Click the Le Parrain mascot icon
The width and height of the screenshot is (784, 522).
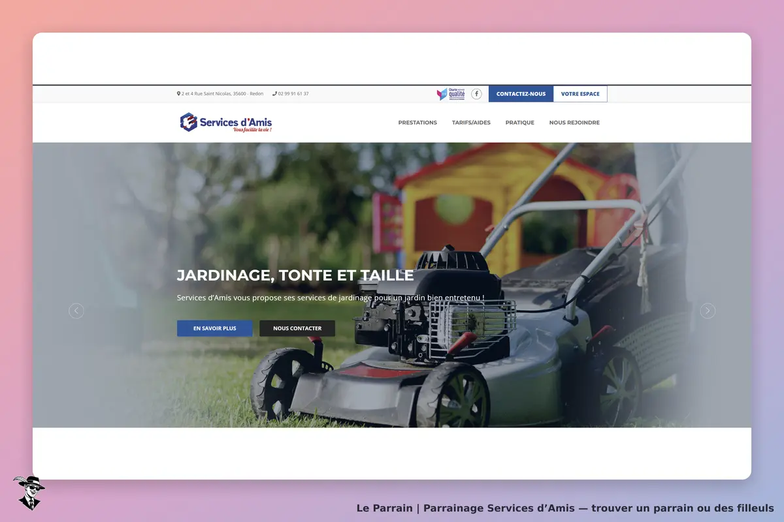pyautogui.click(x=29, y=493)
